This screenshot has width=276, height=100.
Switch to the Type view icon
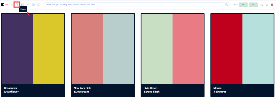click(12, 5)
